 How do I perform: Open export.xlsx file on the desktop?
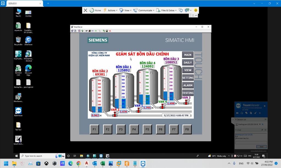coord(18,27)
